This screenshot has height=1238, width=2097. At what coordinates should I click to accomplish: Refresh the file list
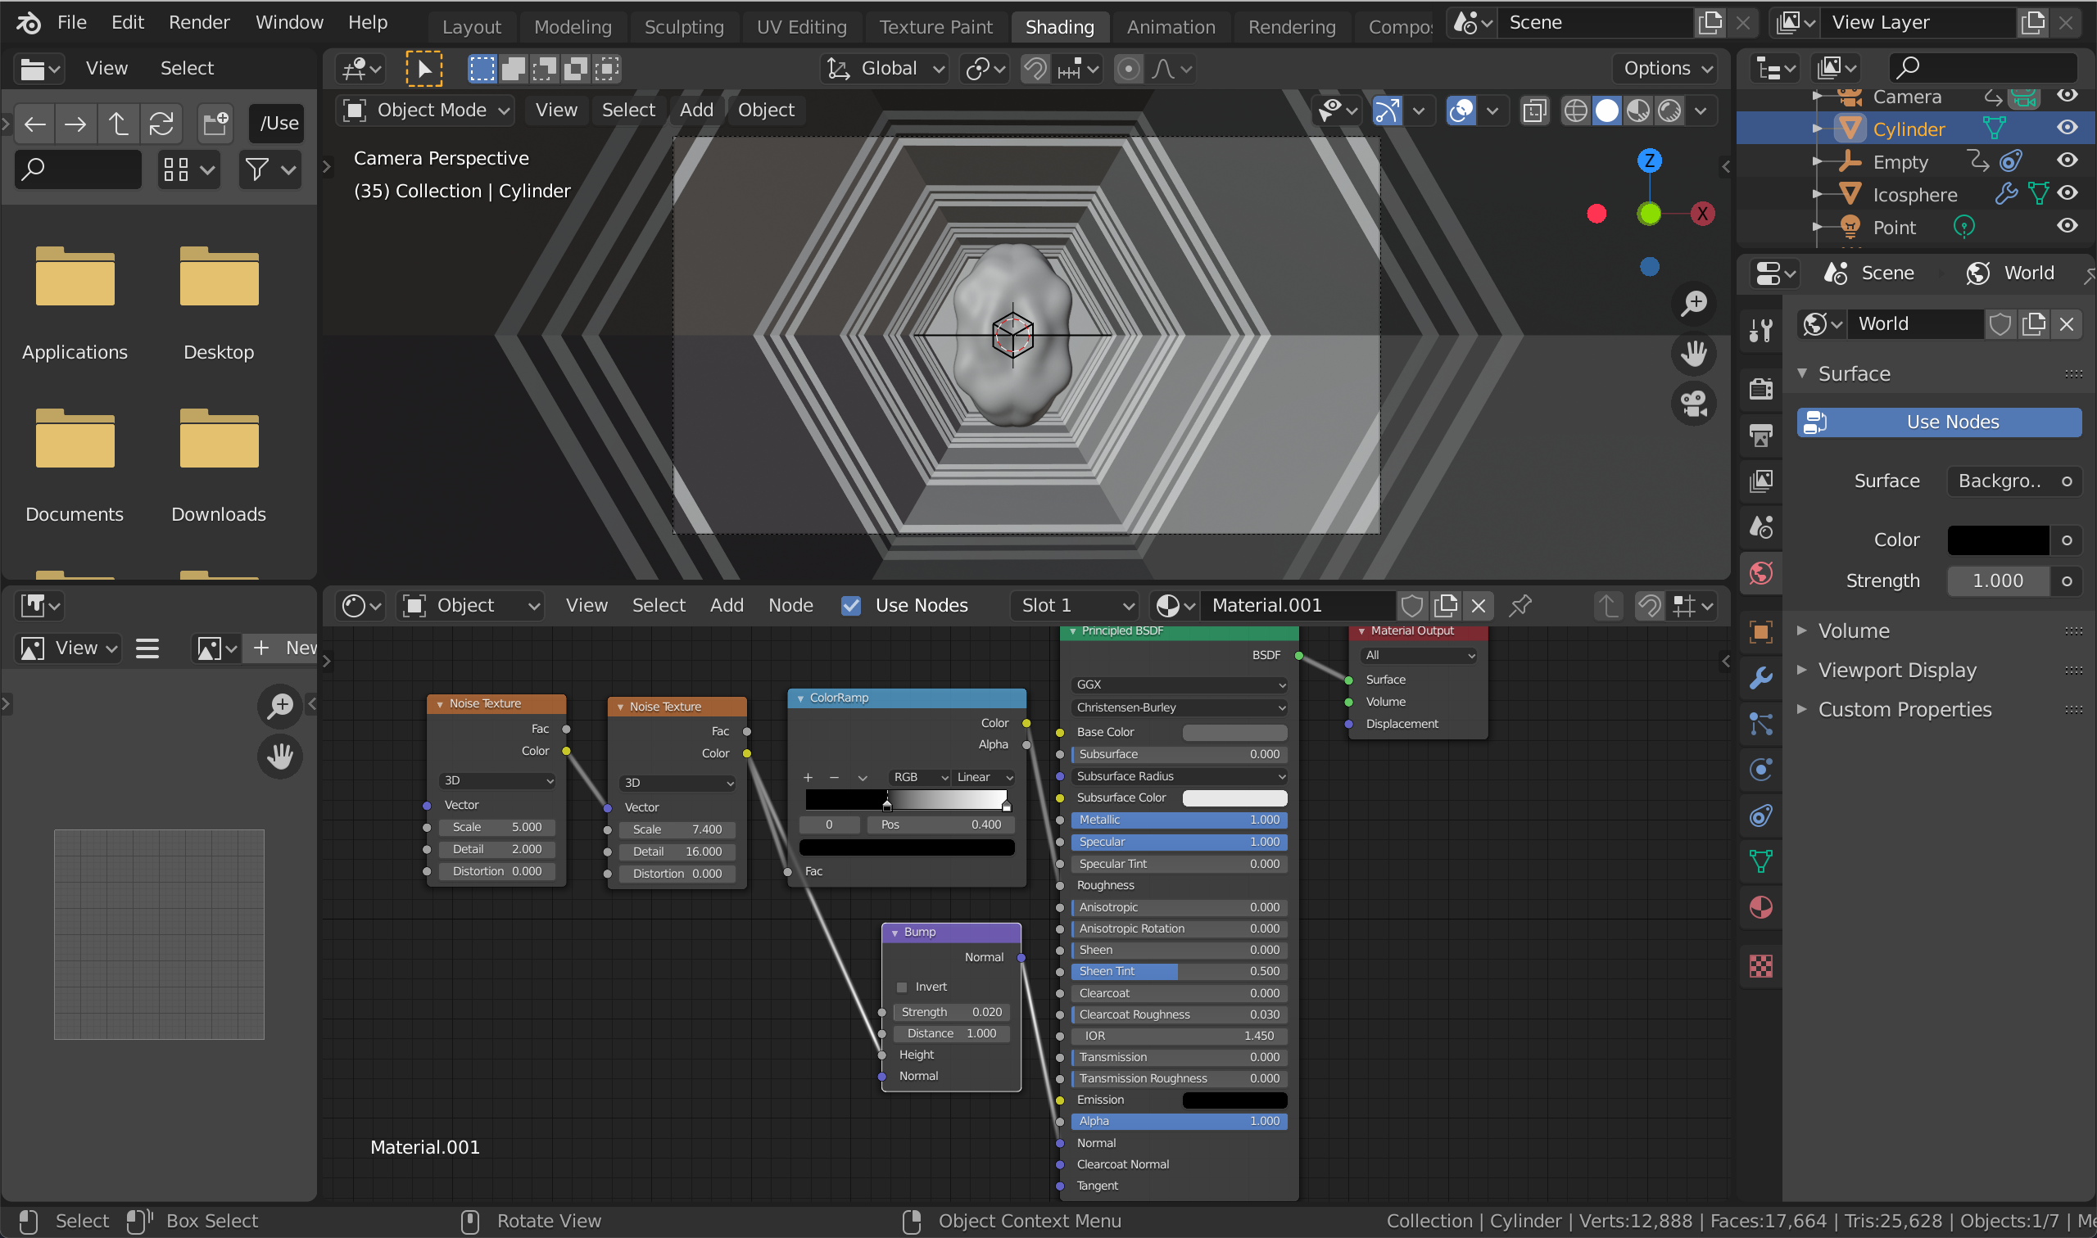(161, 124)
